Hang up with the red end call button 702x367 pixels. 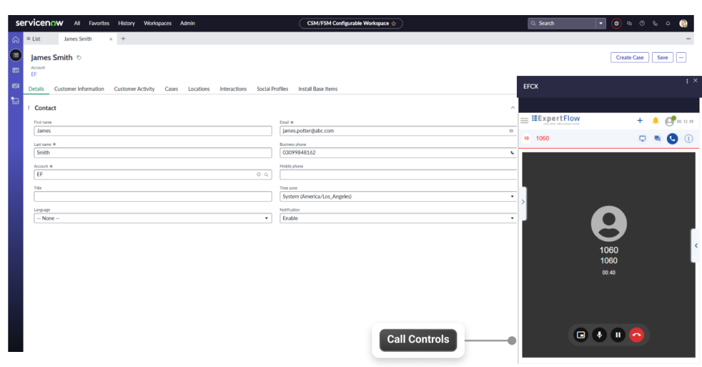(637, 335)
